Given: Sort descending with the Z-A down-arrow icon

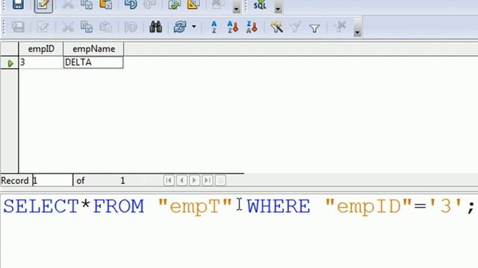Looking at the screenshot, I should (x=252, y=27).
